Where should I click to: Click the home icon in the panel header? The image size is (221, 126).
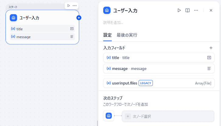(x=107, y=11)
